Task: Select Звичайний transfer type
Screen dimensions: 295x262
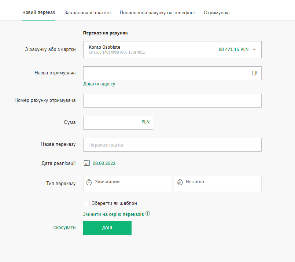Action: pos(127,184)
